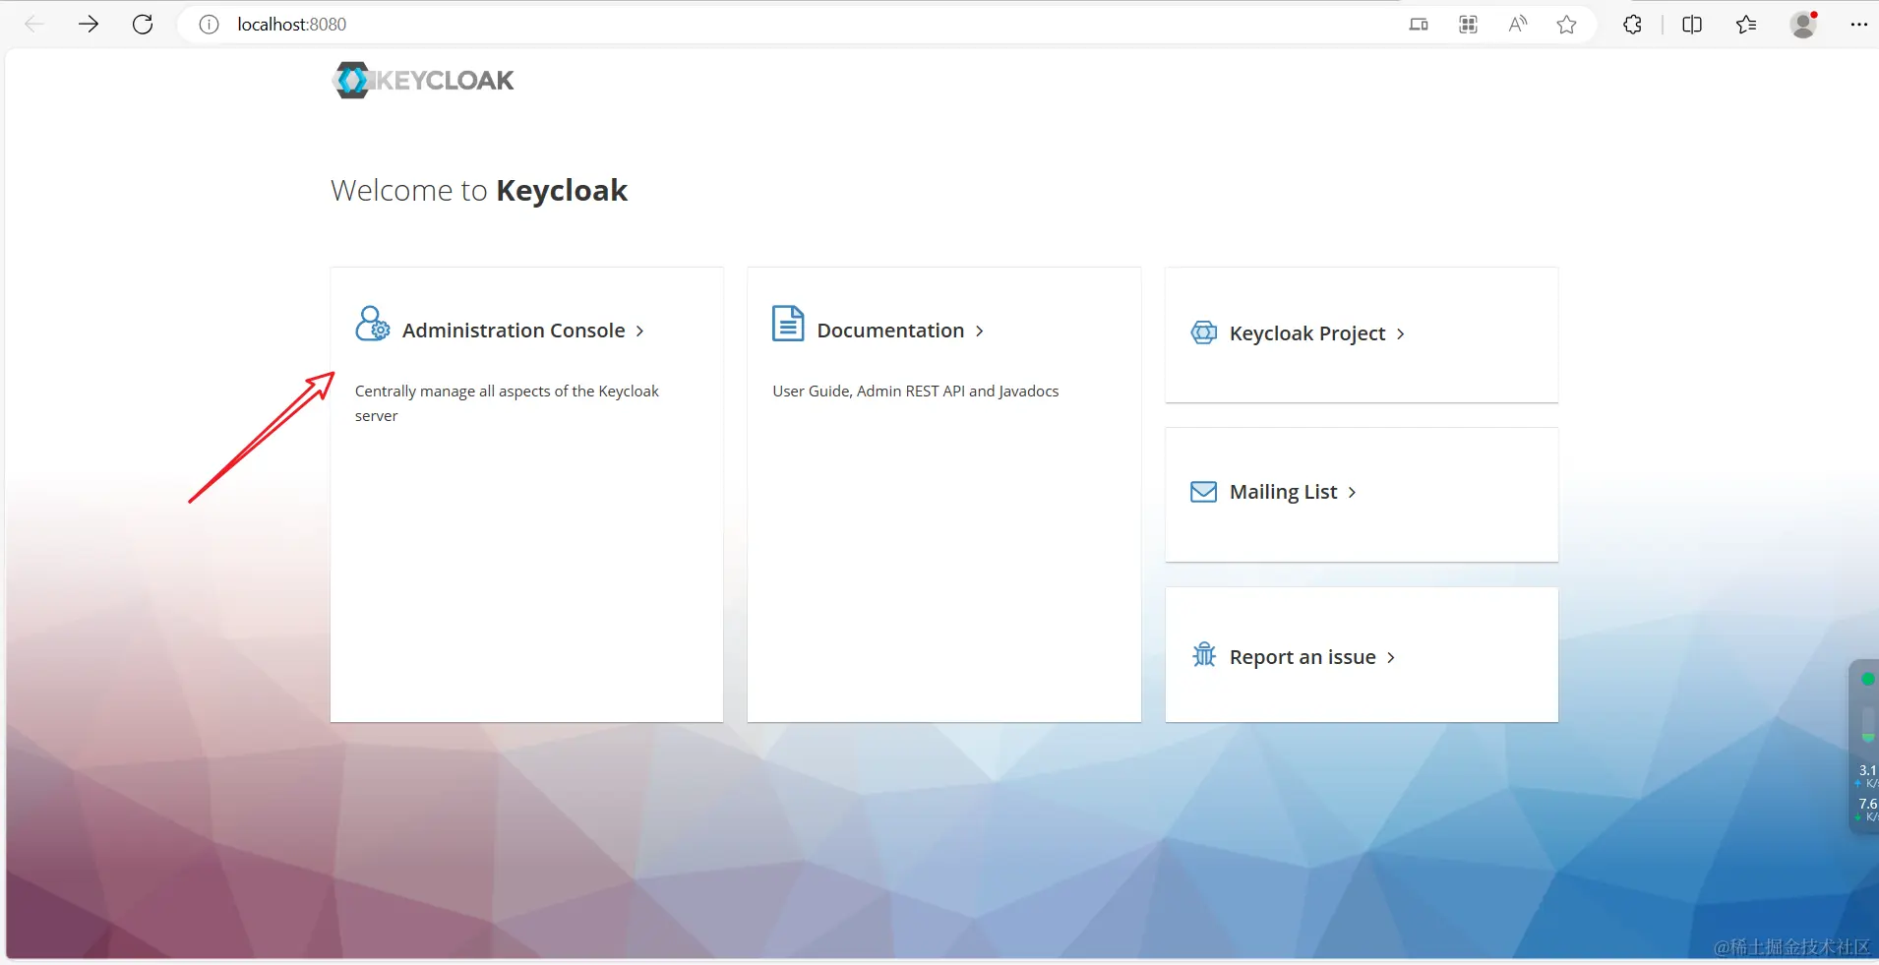Click the Mailing List envelope icon
1879x965 pixels.
[x=1204, y=492]
